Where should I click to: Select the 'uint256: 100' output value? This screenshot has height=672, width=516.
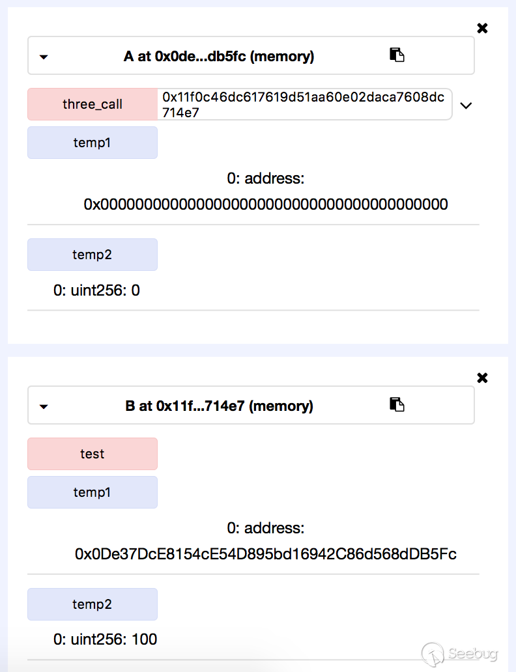pyautogui.click(x=106, y=639)
